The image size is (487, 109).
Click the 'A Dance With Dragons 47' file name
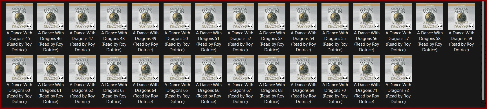pyautogui.click(x=82, y=41)
